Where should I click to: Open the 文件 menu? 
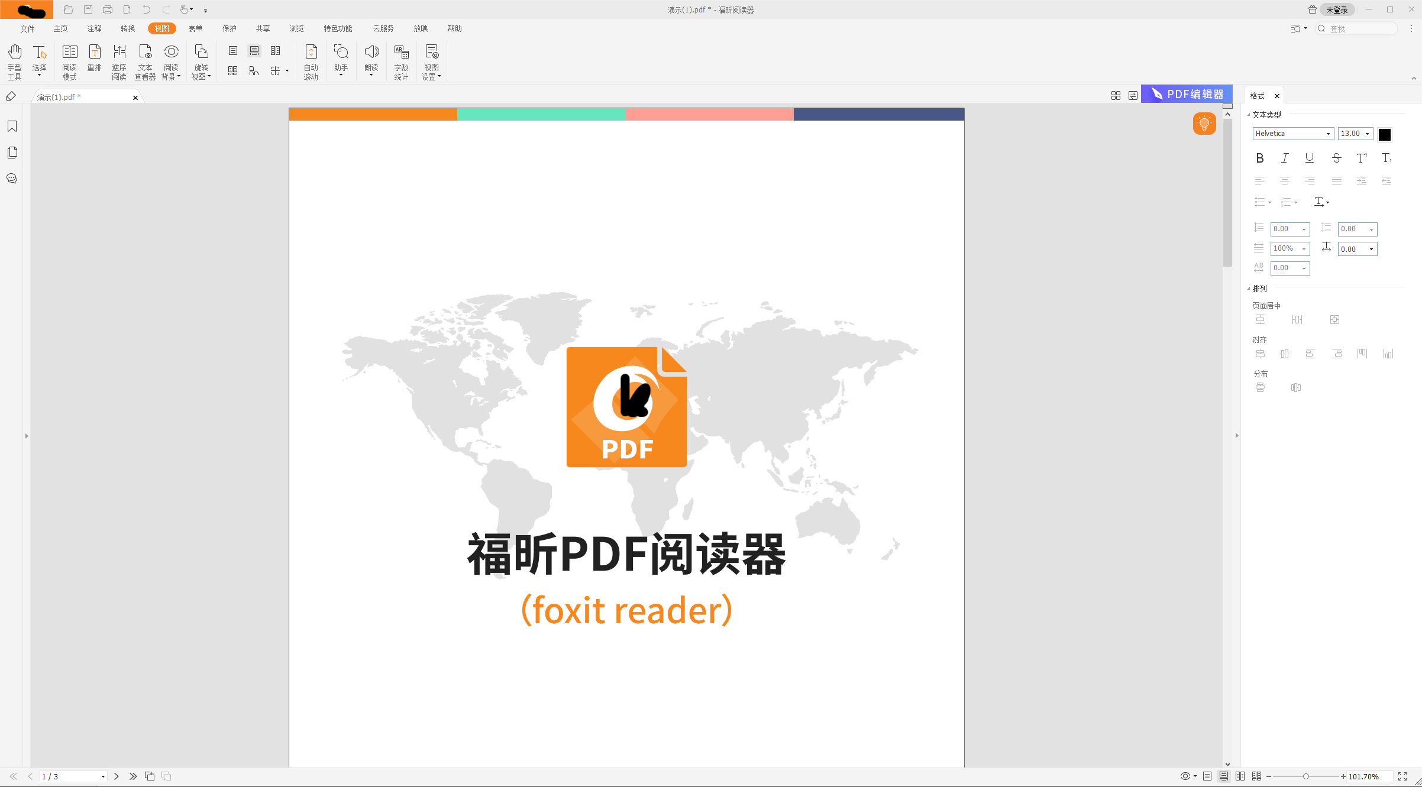click(x=27, y=28)
